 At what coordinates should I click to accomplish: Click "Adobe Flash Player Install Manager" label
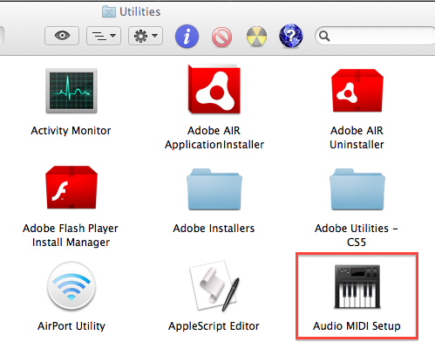(71, 236)
